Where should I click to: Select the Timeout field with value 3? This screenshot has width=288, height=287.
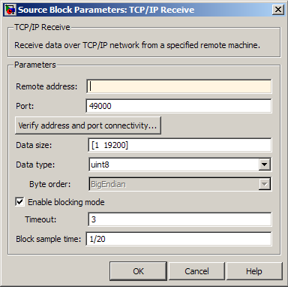coord(180,219)
